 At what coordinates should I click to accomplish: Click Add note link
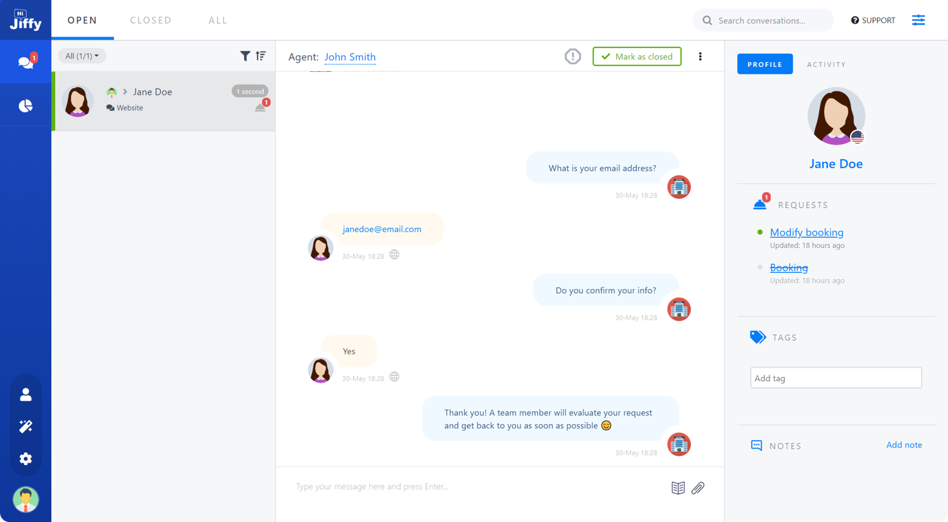904,445
